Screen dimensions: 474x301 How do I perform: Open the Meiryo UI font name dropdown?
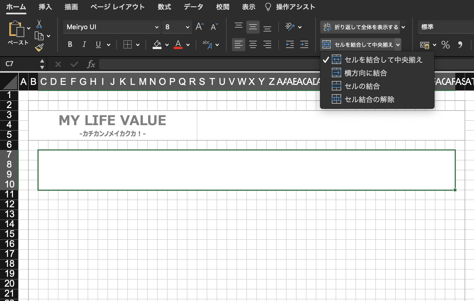click(x=157, y=27)
